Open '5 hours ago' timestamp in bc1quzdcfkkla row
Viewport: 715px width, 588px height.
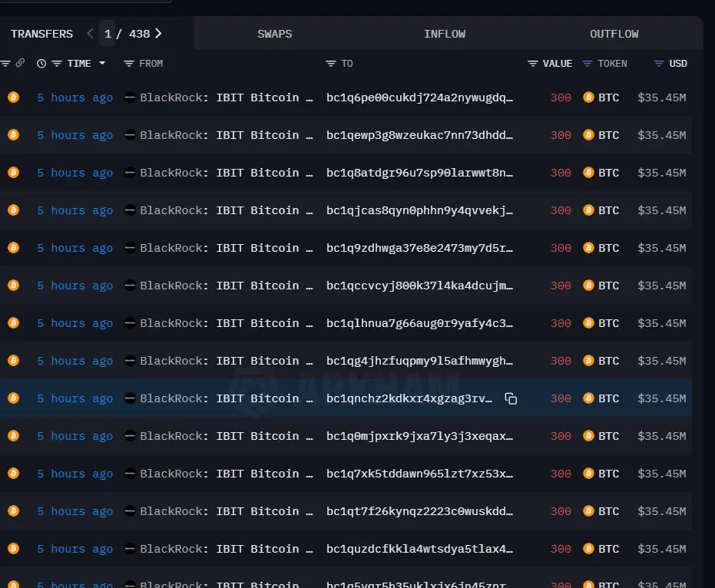[74, 549]
